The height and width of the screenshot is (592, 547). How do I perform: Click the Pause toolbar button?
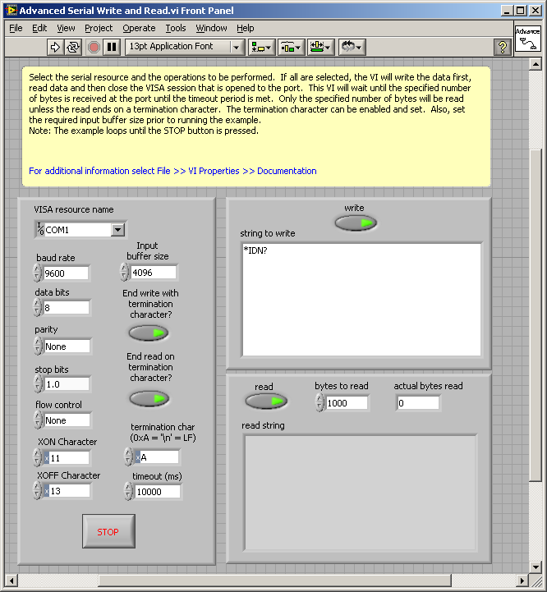click(112, 47)
